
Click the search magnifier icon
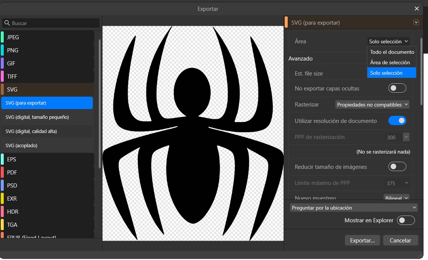tap(7, 23)
